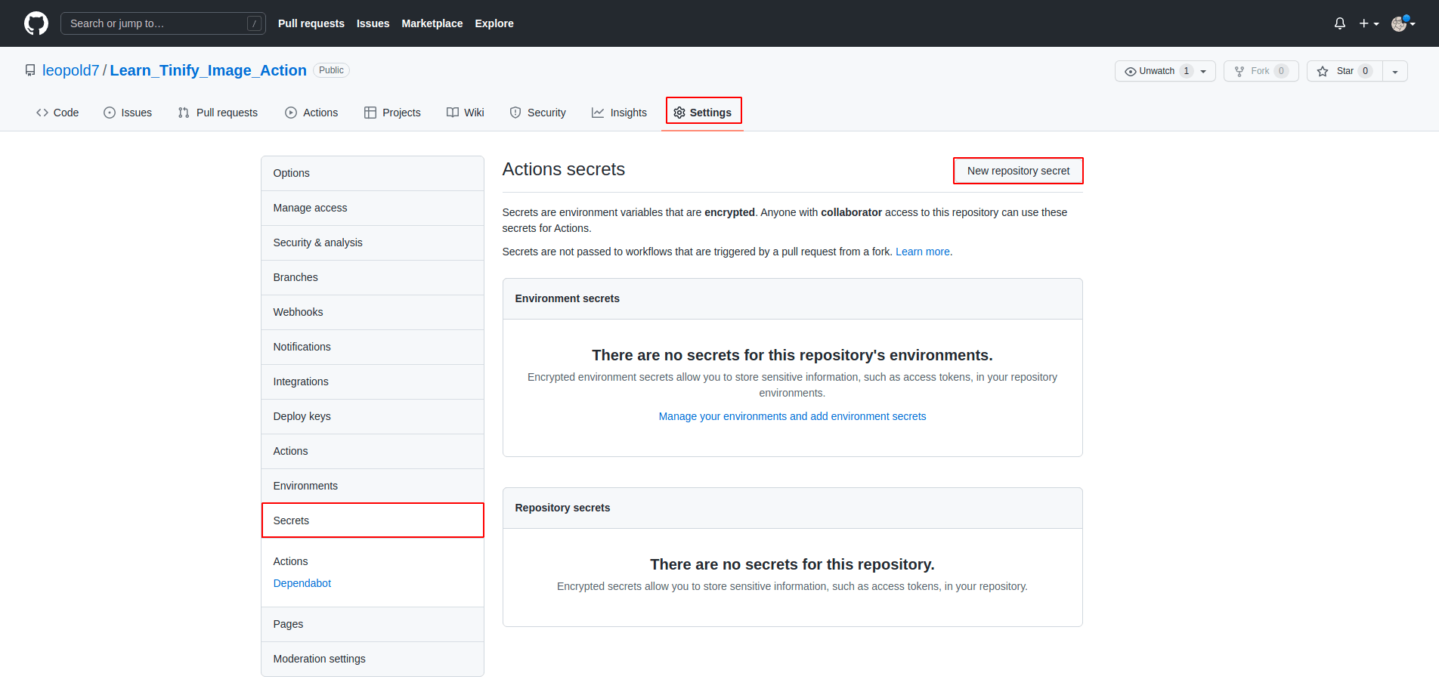The width and height of the screenshot is (1439, 695).
Task: Open the plus create-new menu
Action: pos(1368,23)
